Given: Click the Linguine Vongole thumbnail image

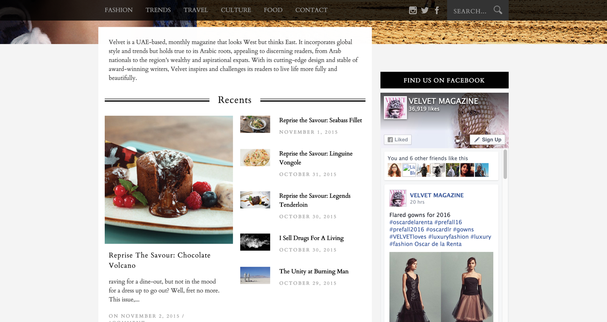Looking at the screenshot, I should [255, 158].
